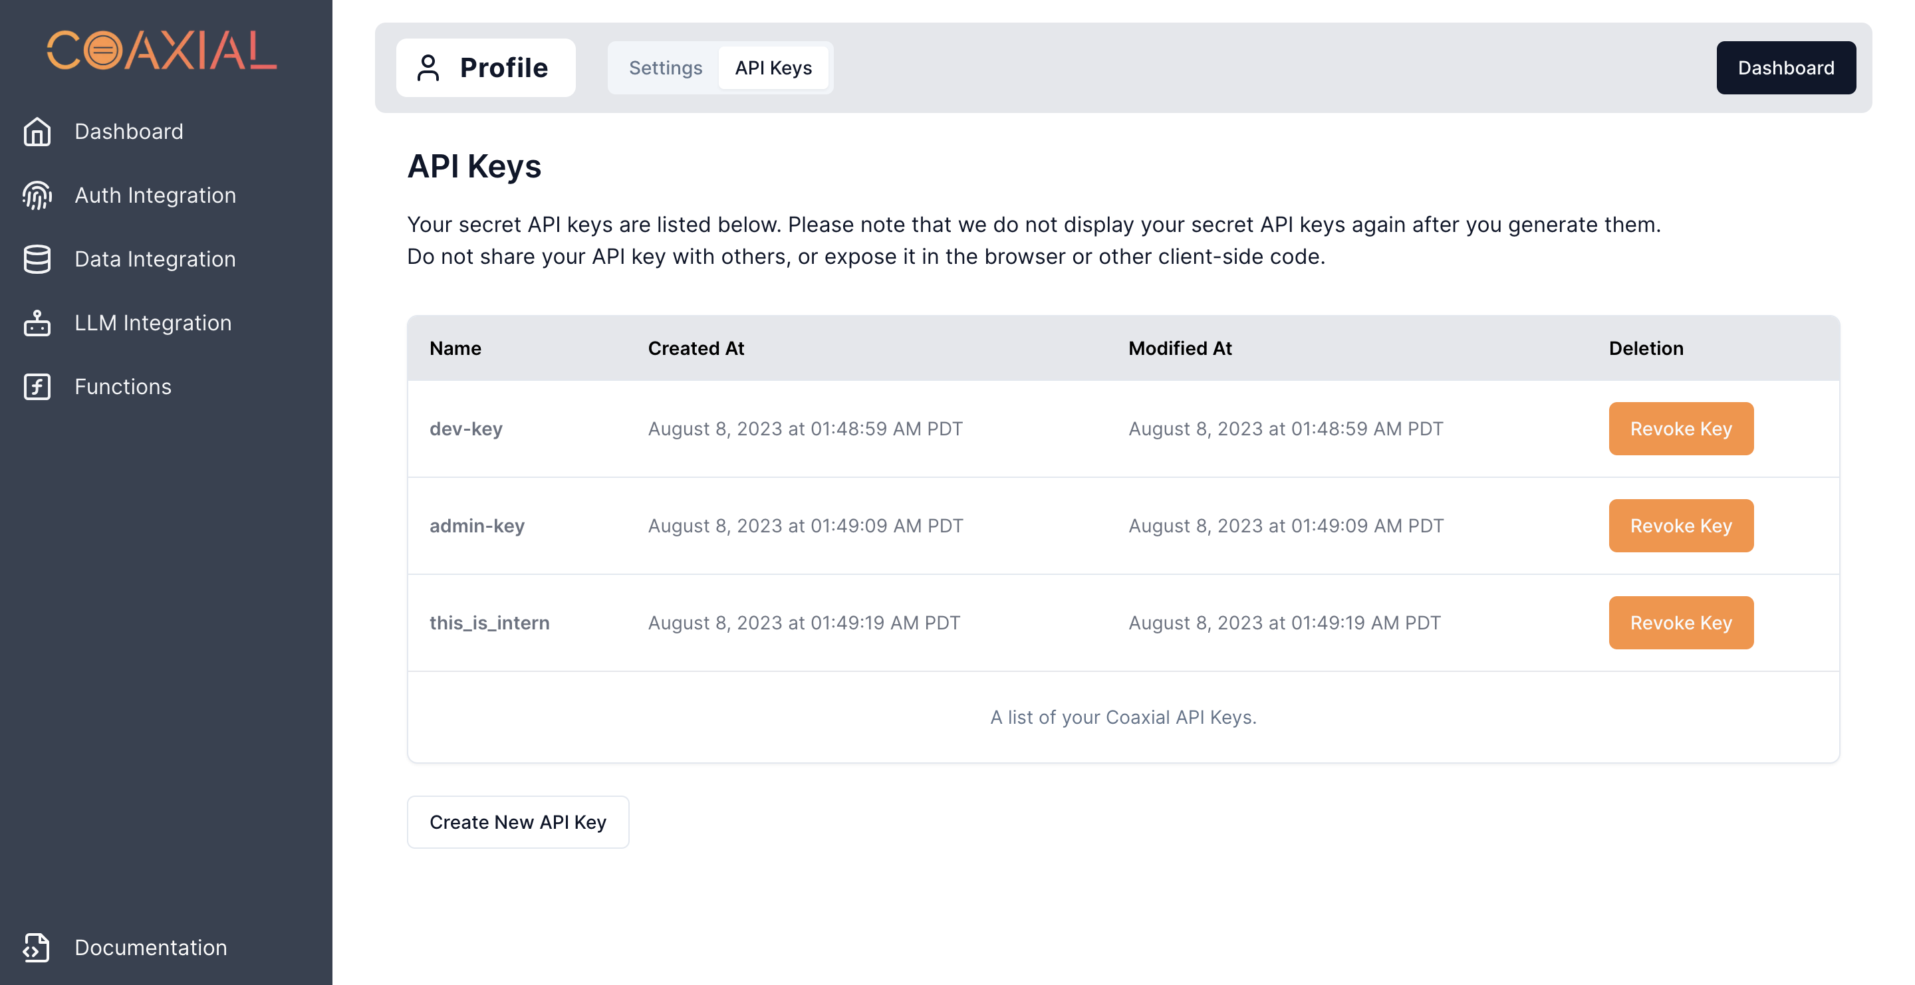This screenshot has height=985, width=1915.
Task: Open the Dashboard with the top-right button
Action: 1785,68
